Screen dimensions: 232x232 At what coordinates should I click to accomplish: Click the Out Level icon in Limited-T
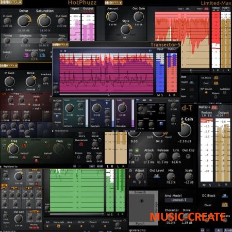click(x=156, y=176)
